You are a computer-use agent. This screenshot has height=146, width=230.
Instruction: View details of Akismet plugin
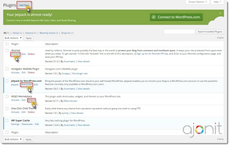point(84,62)
